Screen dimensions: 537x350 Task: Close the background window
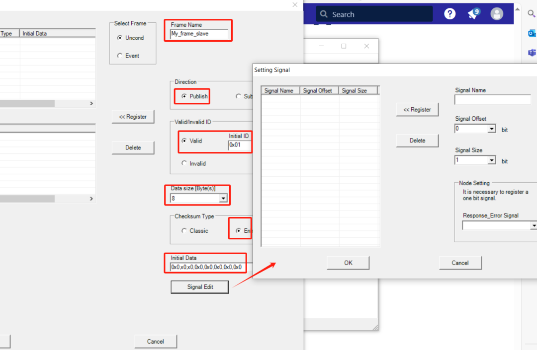pyautogui.click(x=366, y=46)
